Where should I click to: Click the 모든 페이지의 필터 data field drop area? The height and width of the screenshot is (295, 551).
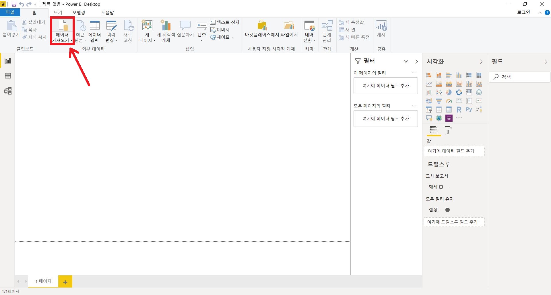coord(385,119)
